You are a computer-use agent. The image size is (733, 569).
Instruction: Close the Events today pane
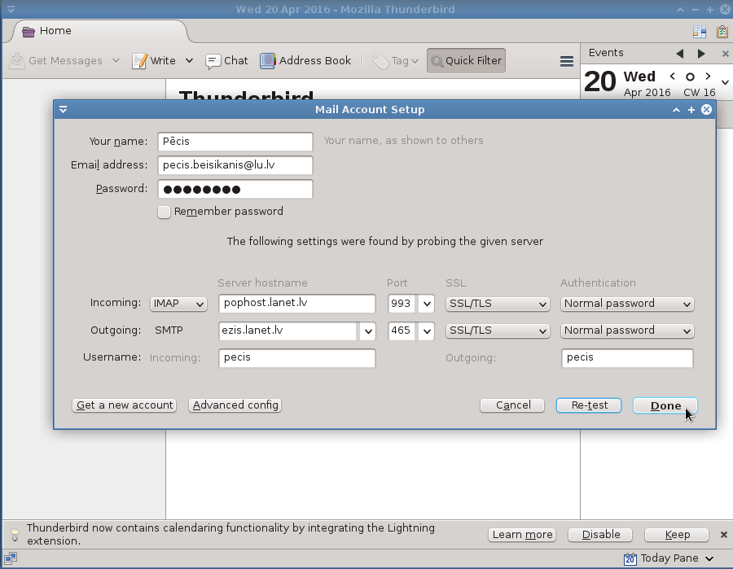725,54
